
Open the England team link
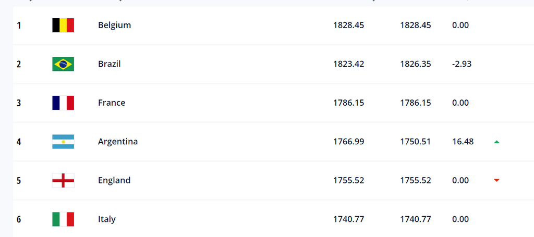[114, 180]
